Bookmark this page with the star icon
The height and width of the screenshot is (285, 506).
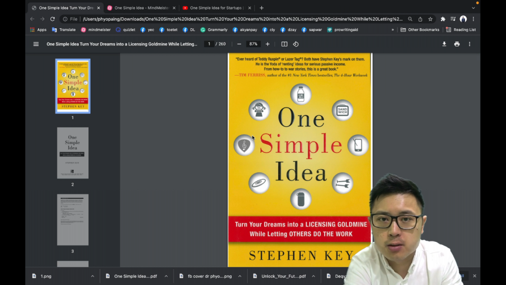(430, 19)
